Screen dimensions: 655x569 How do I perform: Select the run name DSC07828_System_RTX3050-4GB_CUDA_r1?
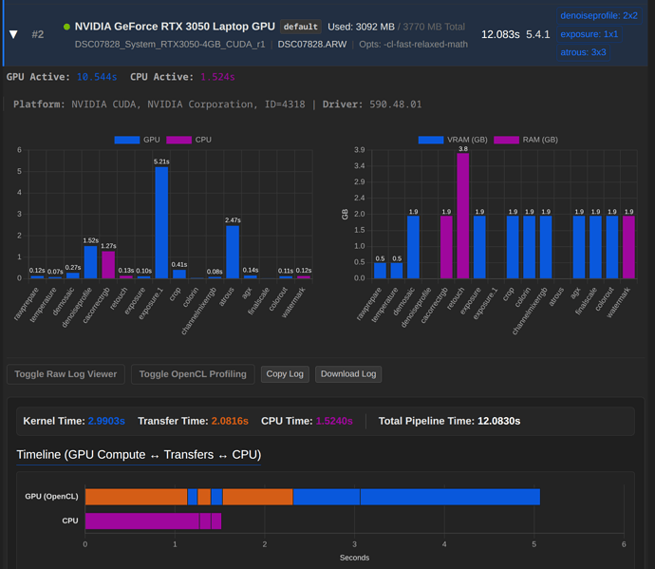click(170, 45)
